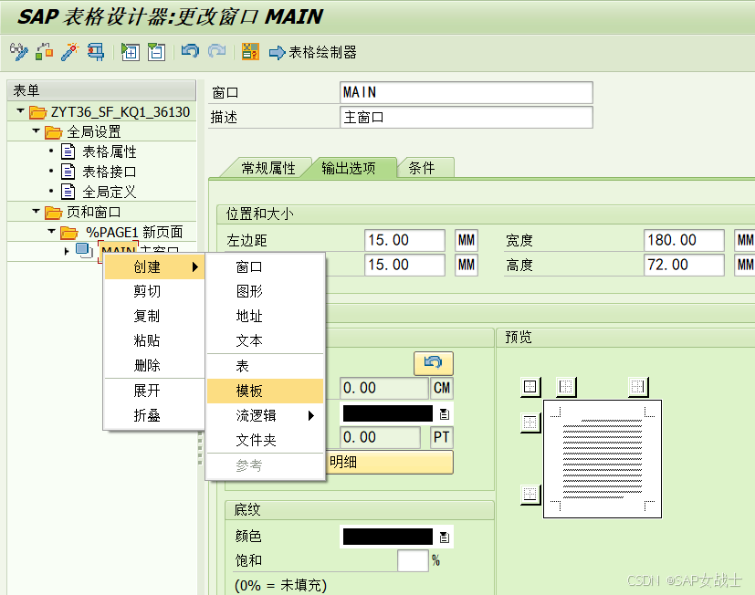
Task: Collapse the ZYT36_SF_KQ1_36130 form node
Action: [x=20, y=111]
